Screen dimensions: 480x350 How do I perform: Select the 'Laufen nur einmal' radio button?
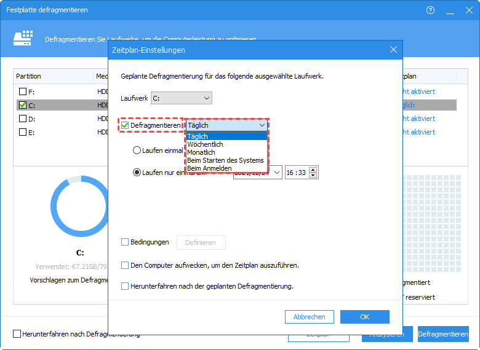click(137, 172)
